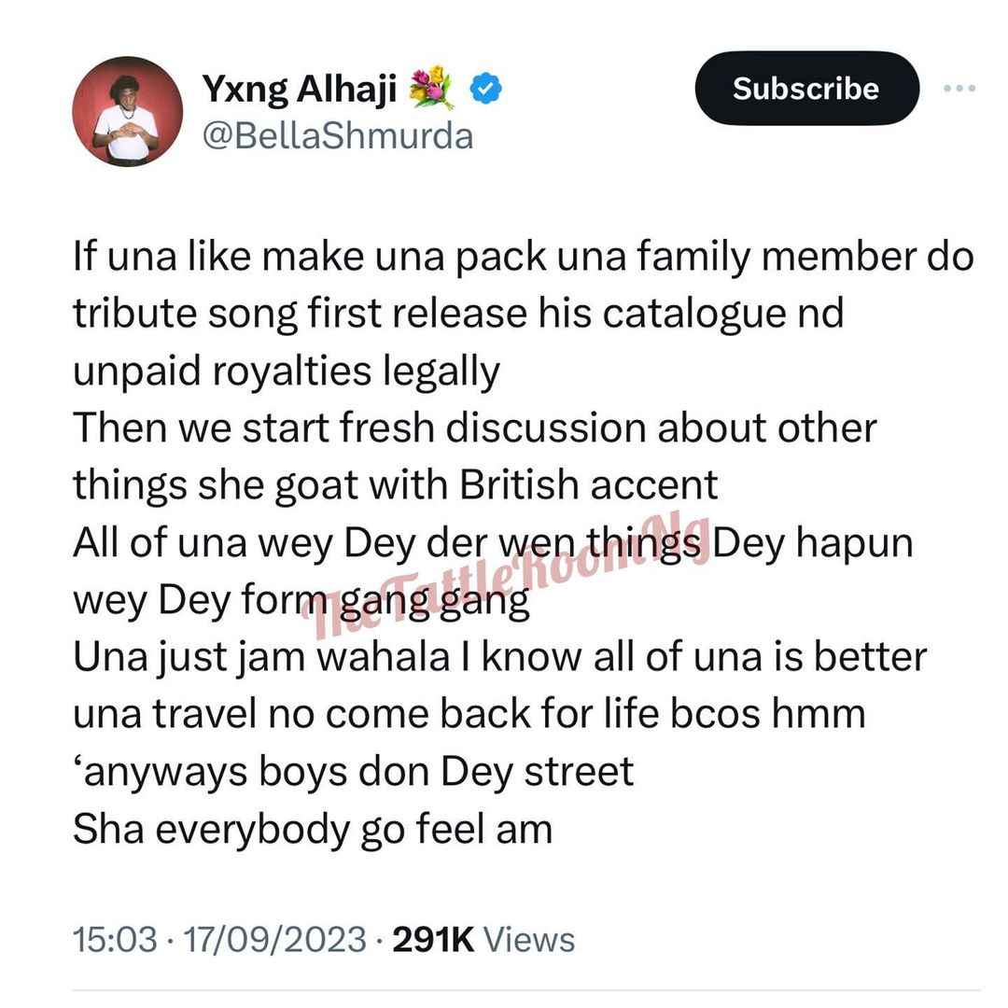Click the 'una travel no come back' line
This screenshot has height=1008, width=1008.
click(x=469, y=714)
